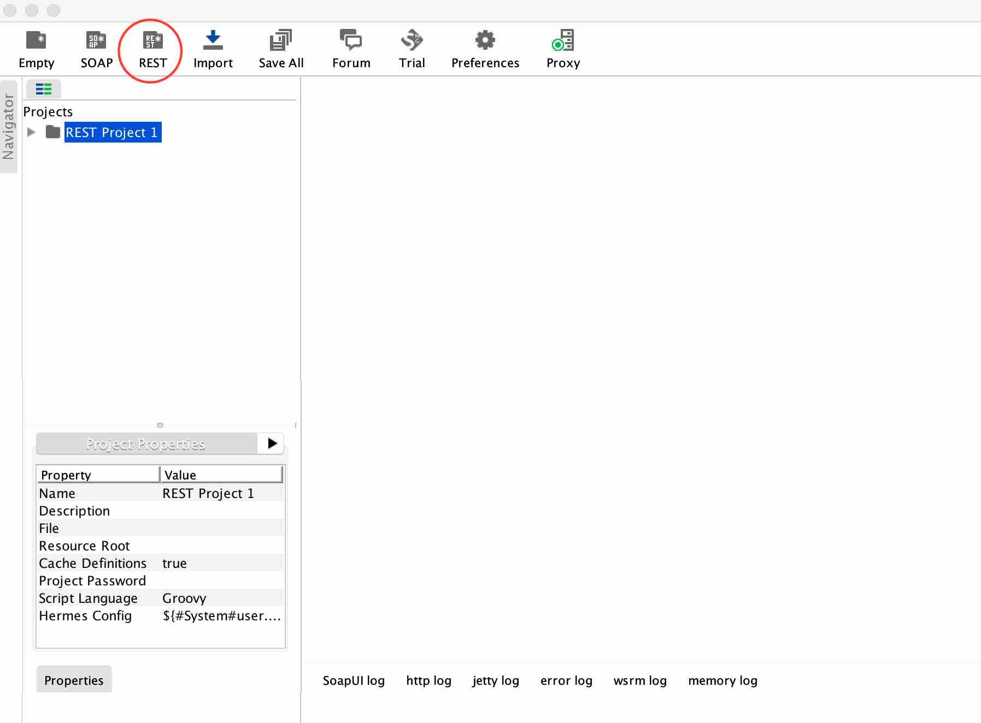
Task: Click the Project Properties header button
Action: [146, 443]
